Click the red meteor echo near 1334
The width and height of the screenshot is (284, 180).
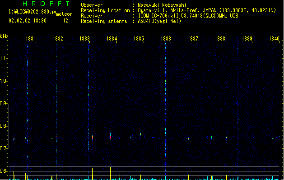110,136
